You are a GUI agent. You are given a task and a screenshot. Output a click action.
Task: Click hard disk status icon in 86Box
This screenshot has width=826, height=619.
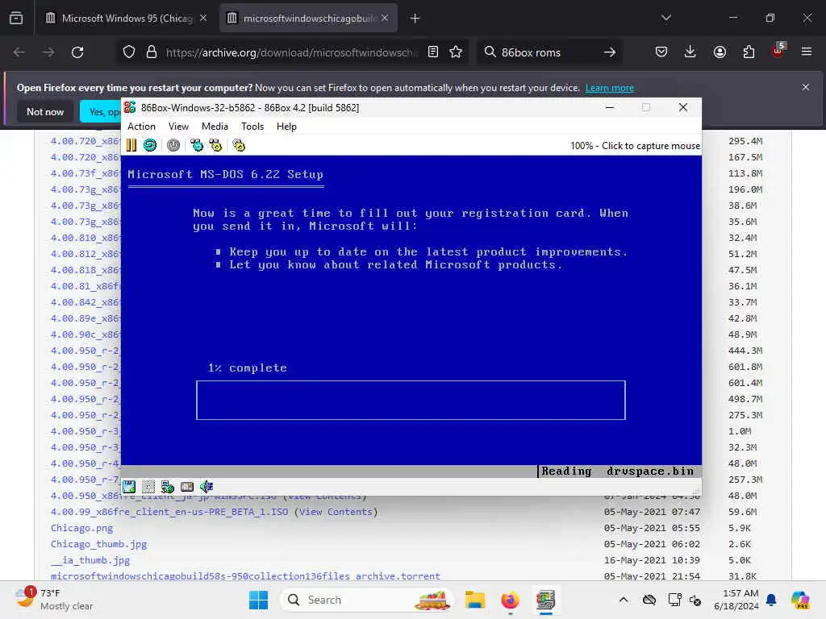187,487
